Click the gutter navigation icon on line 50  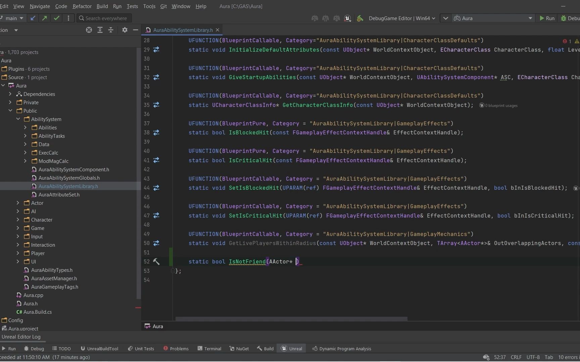(x=156, y=243)
